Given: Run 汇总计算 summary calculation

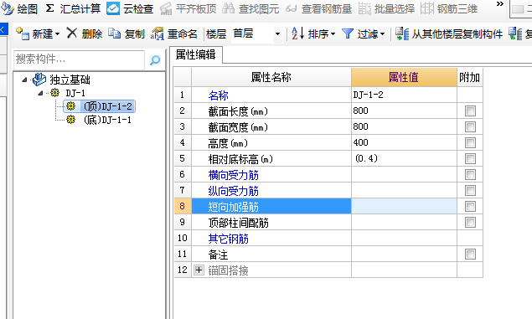Looking at the screenshot, I should (x=73, y=9).
